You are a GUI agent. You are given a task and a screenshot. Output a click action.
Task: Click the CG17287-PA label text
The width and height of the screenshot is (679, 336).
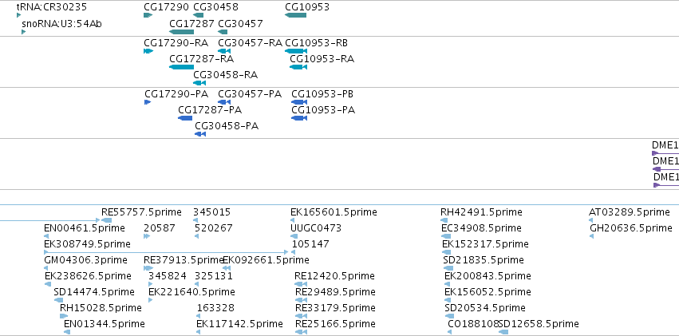[x=210, y=110]
